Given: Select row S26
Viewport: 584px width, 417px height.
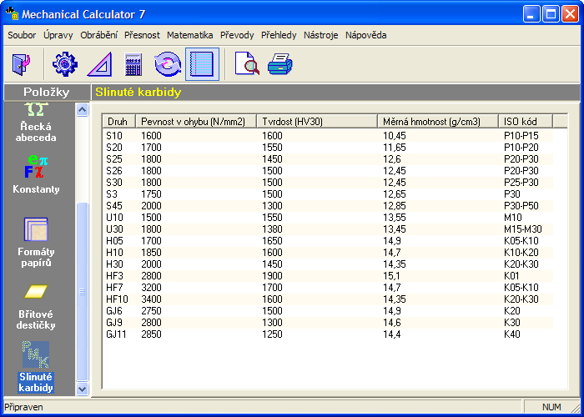Looking at the screenshot, I should coord(328,171).
